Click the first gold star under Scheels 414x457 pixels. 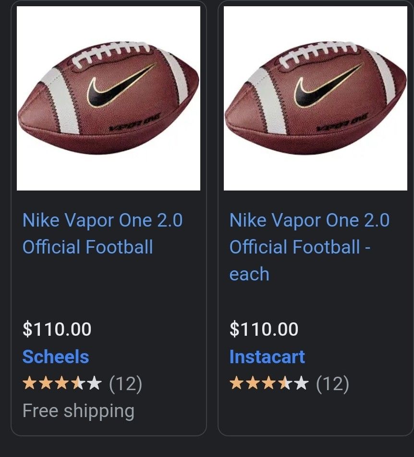(x=30, y=383)
